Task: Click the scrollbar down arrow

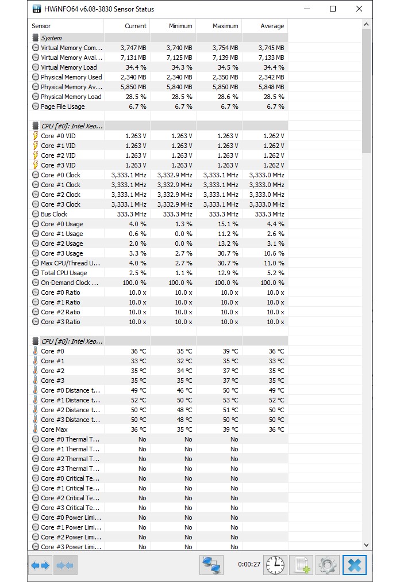Action: [x=366, y=545]
